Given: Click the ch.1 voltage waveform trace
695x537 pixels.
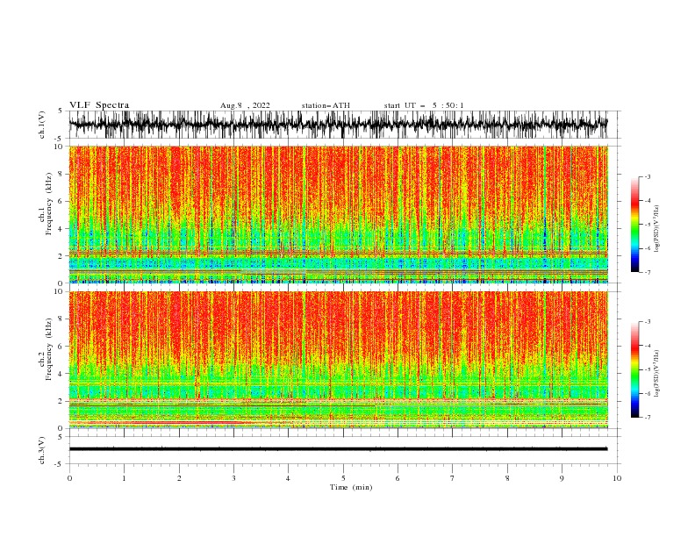Looking at the screenshot, I should (338, 125).
